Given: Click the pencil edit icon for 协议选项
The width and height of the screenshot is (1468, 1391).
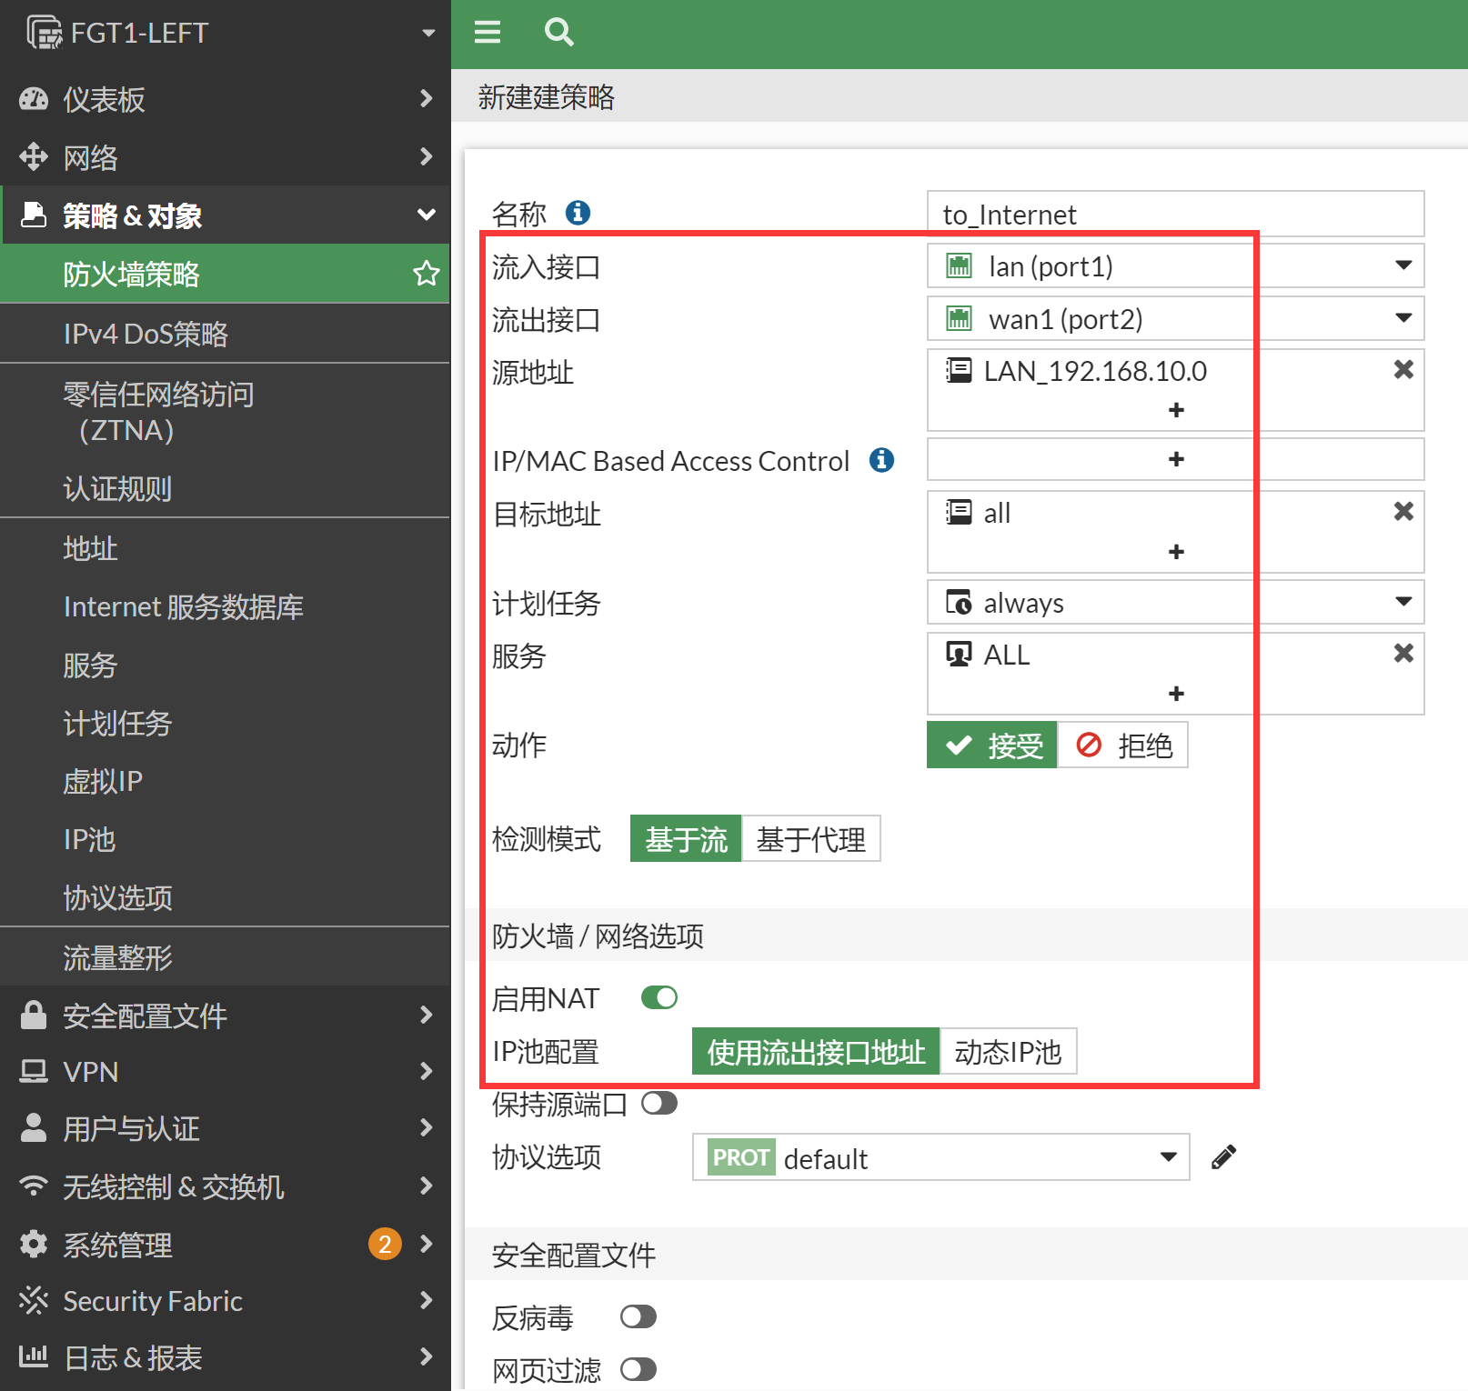Looking at the screenshot, I should pos(1223,1157).
